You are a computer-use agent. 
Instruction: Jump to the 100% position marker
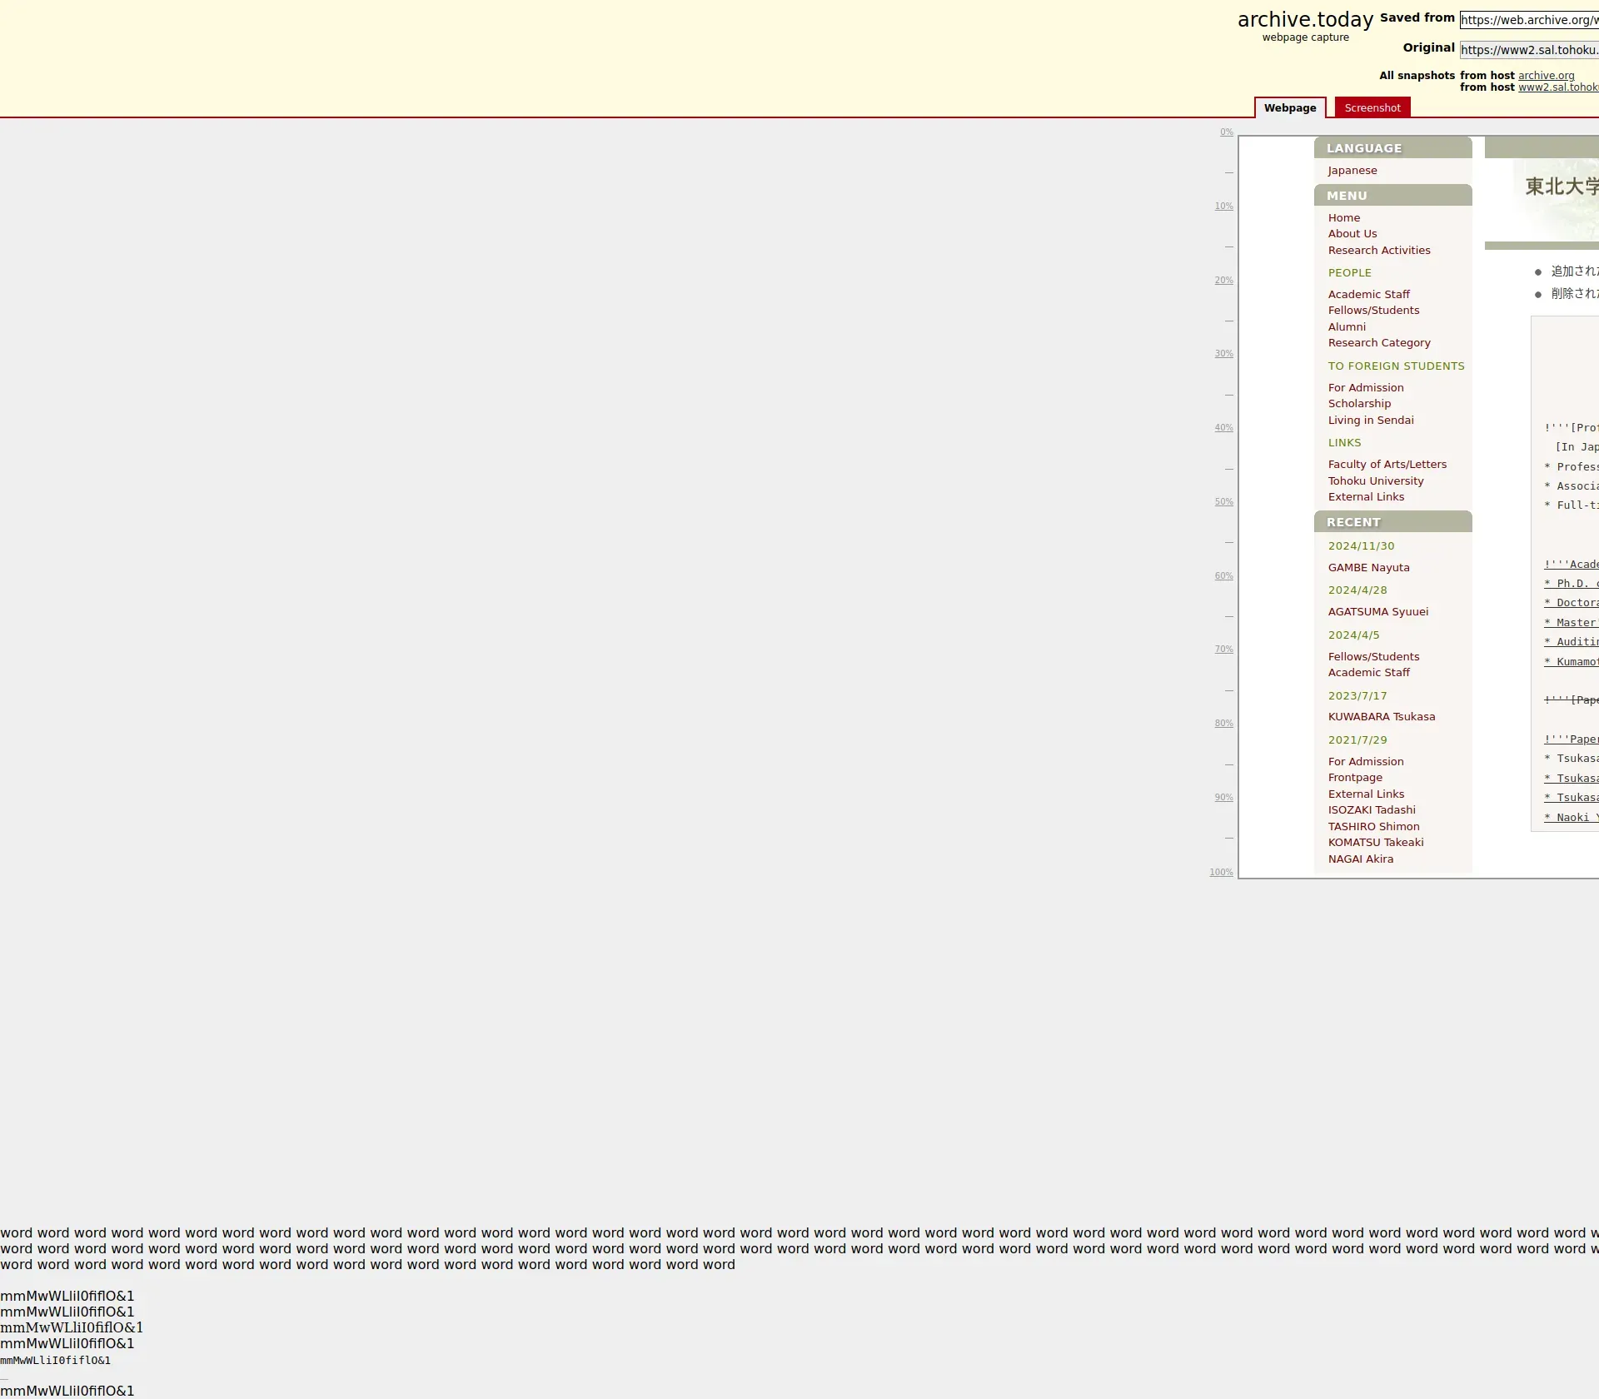coord(1221,873)
